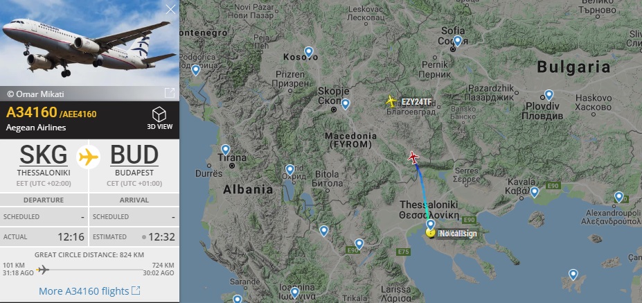This screenshot has width=642, height=303.
Task: Click the Sofia airport pin
Action: pos(457,40)
